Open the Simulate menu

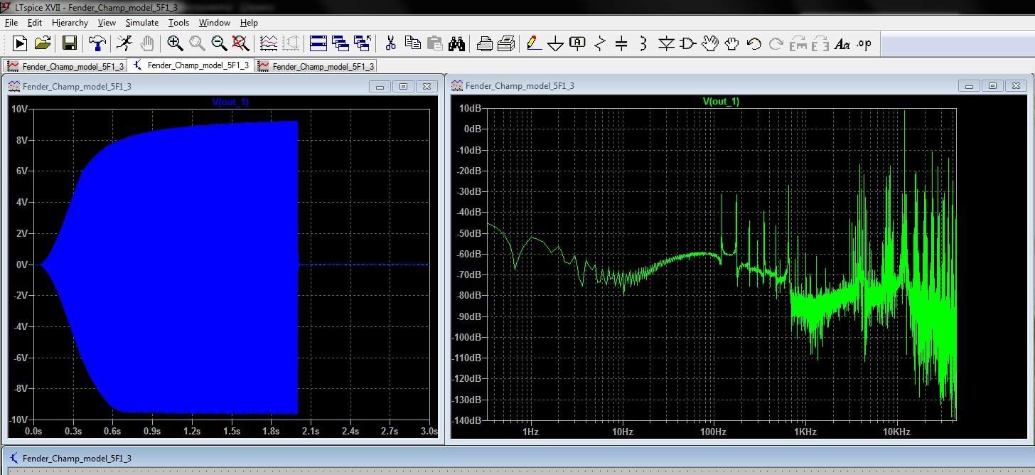(x=141, y=23)
